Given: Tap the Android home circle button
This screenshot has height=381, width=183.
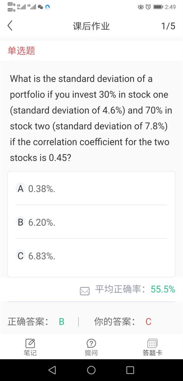Looking at the screenshot, I should (91, 370).
